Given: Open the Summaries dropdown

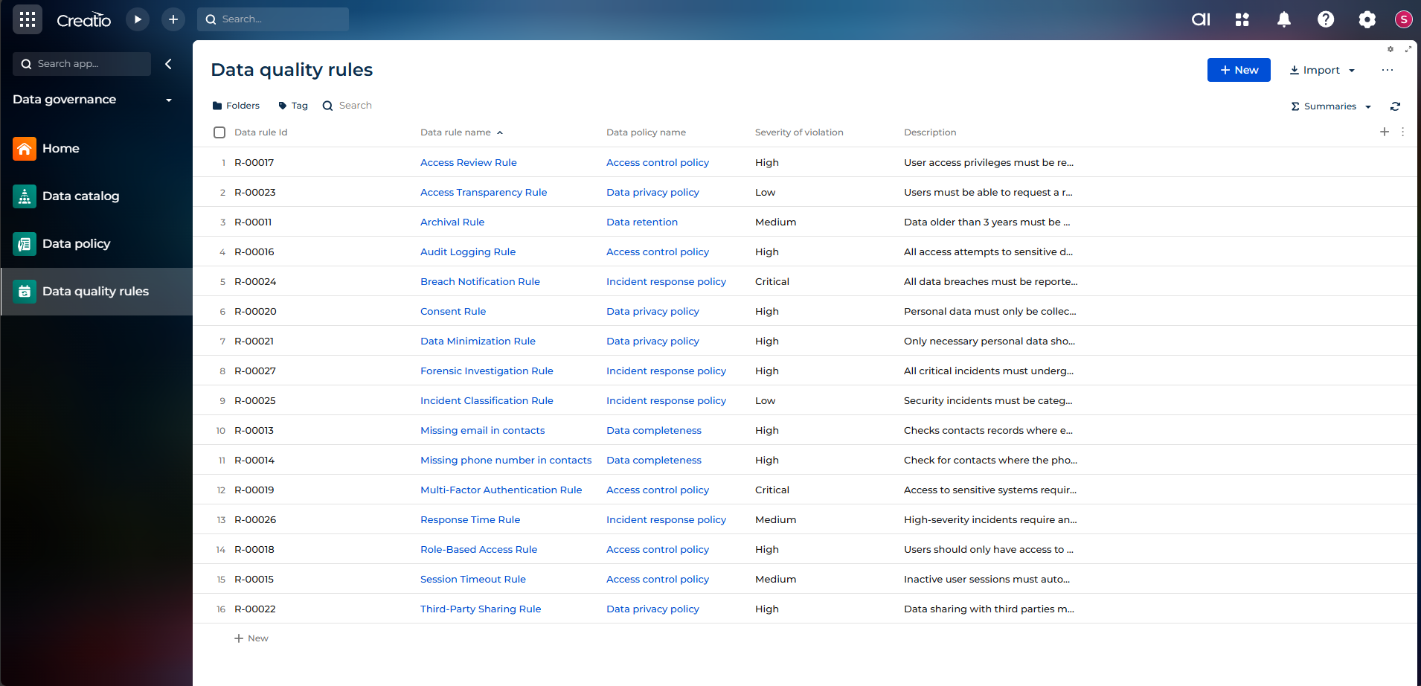Looking at the screenshot, I should 1331,106.
